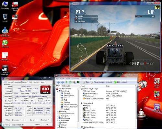Go forward in AIDA64 toolbar
This screenshot has height=129, width=162.
63,82
